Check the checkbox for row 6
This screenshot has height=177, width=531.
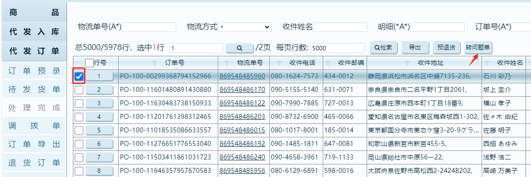[x=79, y=144]
